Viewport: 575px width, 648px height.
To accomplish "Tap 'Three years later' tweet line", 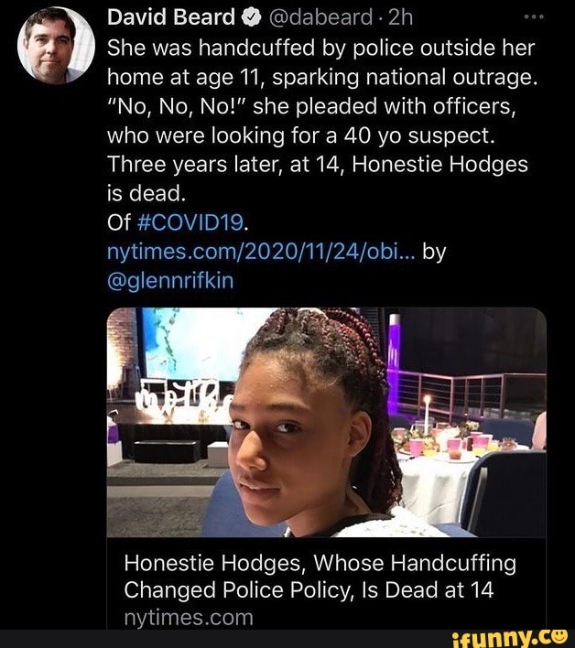I will coord(318,164).
